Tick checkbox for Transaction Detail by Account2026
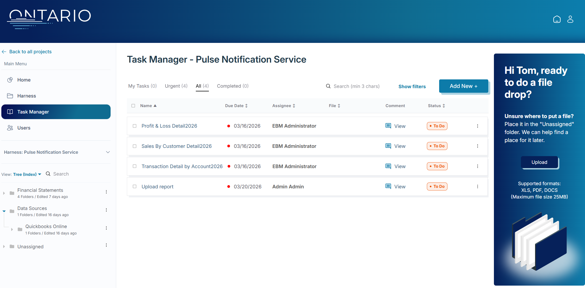 pyautogui.click(x=135, y=166)
